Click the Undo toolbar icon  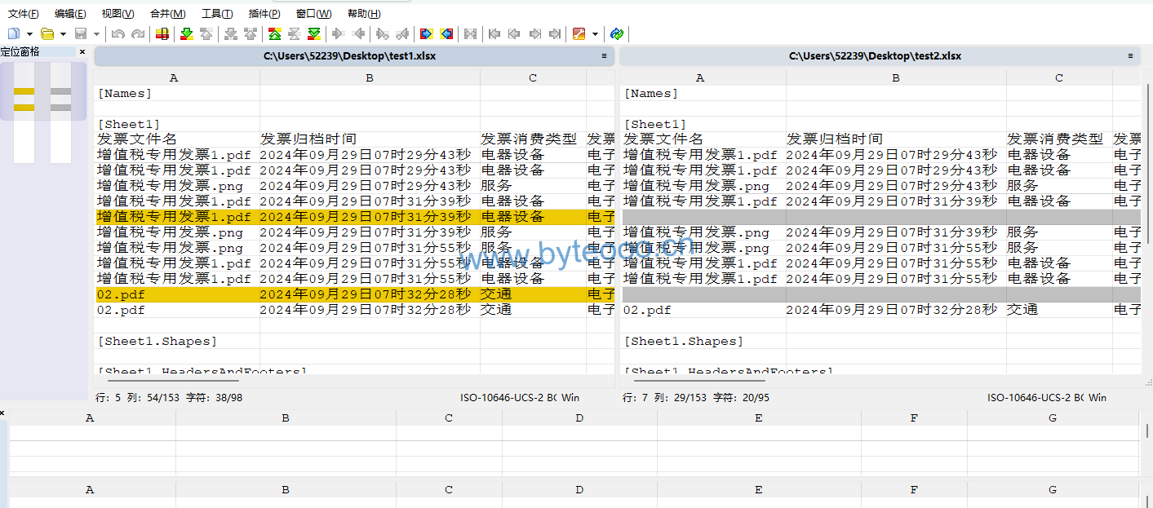(118, 33)
